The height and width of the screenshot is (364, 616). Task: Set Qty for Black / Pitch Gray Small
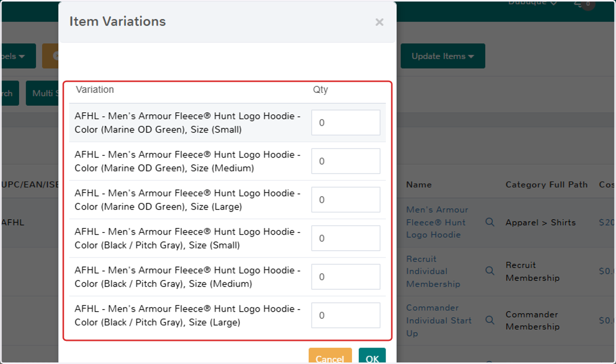[x=345, y=238]
